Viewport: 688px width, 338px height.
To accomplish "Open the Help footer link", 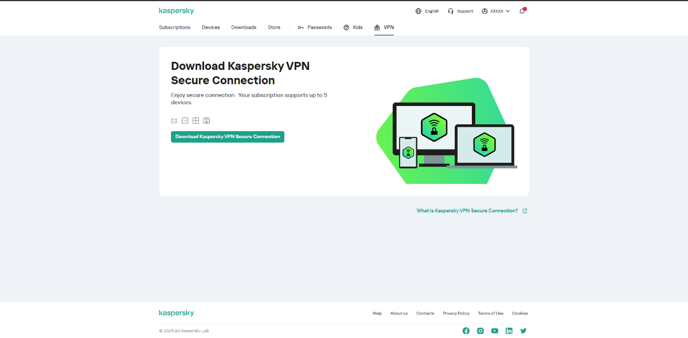I will (x=377, y=313).
